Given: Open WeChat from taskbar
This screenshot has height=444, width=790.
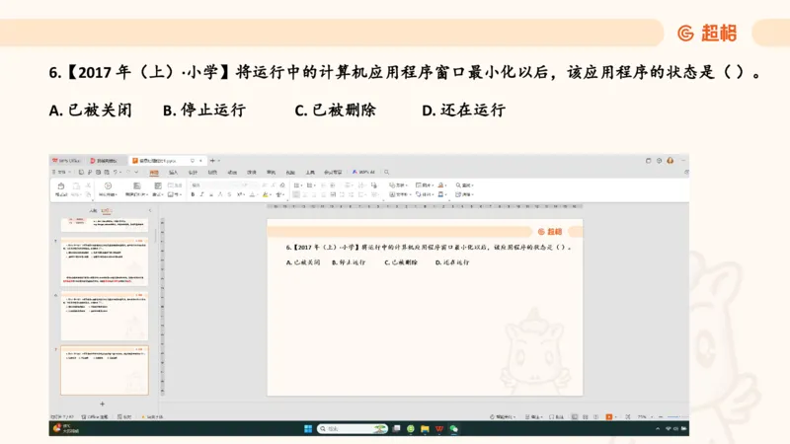Looking at the screenshot, I should coord(454,429).
